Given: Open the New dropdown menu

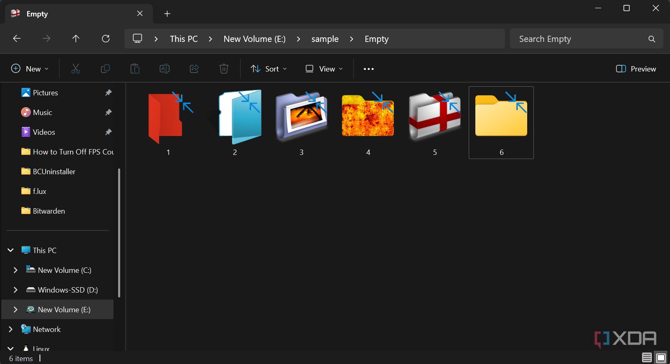Looking at the screenshot, I should (30, 69).
